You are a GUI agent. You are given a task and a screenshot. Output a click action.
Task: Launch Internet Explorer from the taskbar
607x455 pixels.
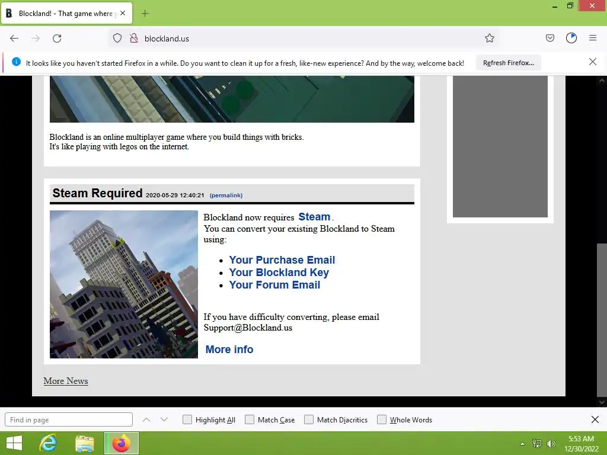[x=49, y=443]
